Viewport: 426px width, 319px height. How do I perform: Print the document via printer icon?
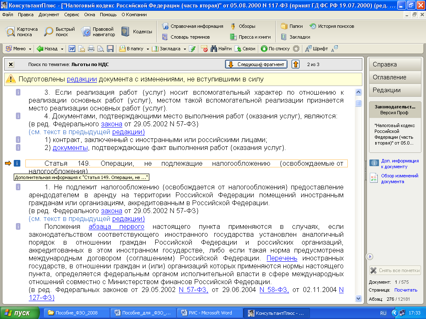click(91, 49)
